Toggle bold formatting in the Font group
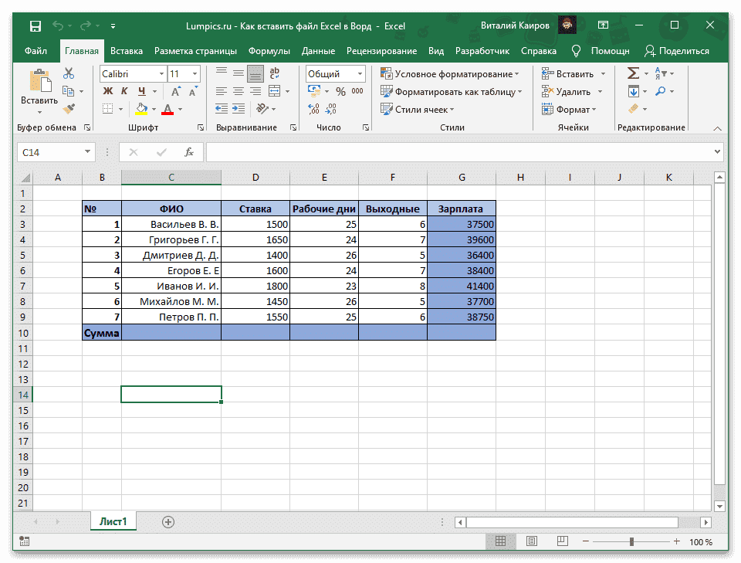The width and height of the screenshot is (741, 563). point(109,90)
